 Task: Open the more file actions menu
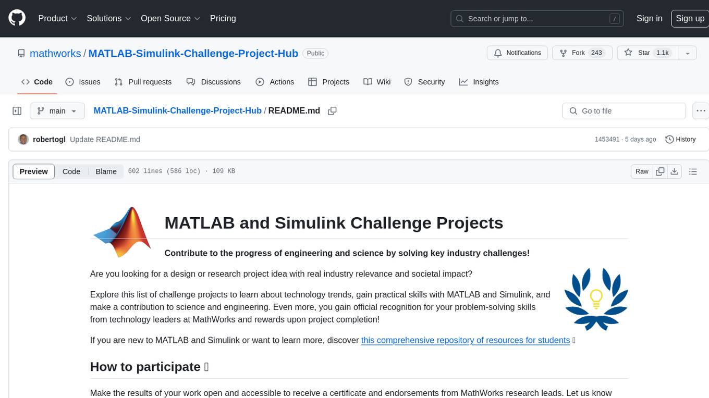click(701, 111)
